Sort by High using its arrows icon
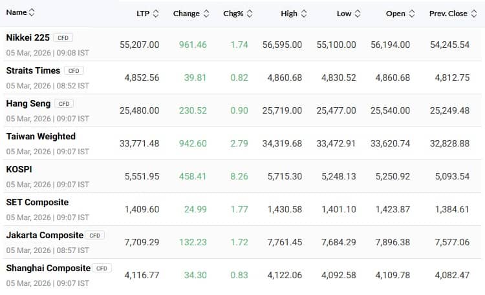 click(x=304, y=14)
